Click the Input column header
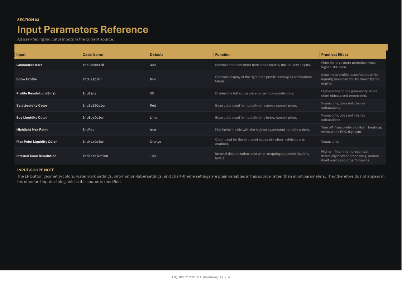Image resolution: width=402 pixels, height=284 pixels. click(x=21, y=55)
